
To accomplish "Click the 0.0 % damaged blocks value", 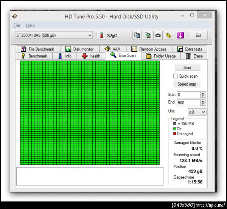I will click(x=197, y=148).
